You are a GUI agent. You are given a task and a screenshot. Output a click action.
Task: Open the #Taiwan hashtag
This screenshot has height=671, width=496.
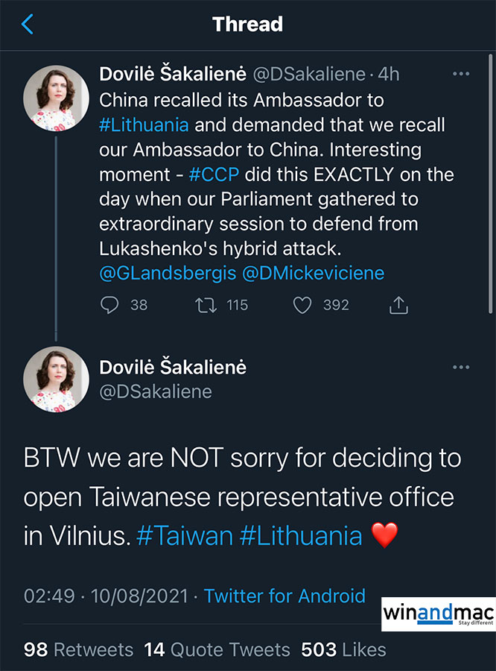point(185,535)
